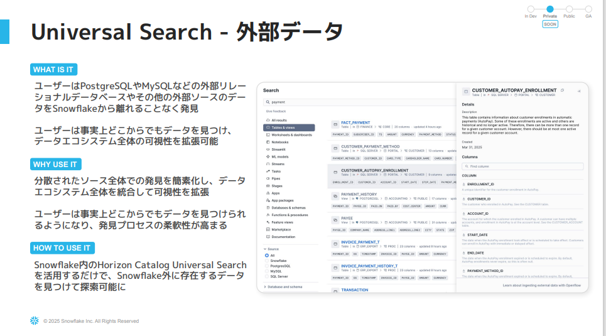Click the Snowflake logo in the footer

tap(35, 320)
